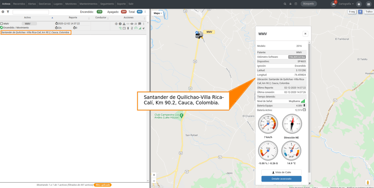Viewport: 374px width, 188px height.
Task: Click the locate target icon in WMV row
Action: coord(116,24)
